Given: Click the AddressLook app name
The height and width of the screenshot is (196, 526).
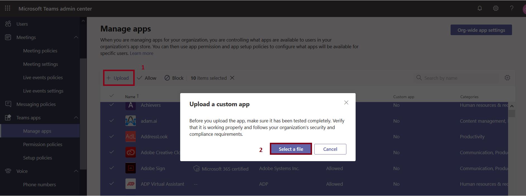Looking at the screenshot, I should tap(154, 137).
